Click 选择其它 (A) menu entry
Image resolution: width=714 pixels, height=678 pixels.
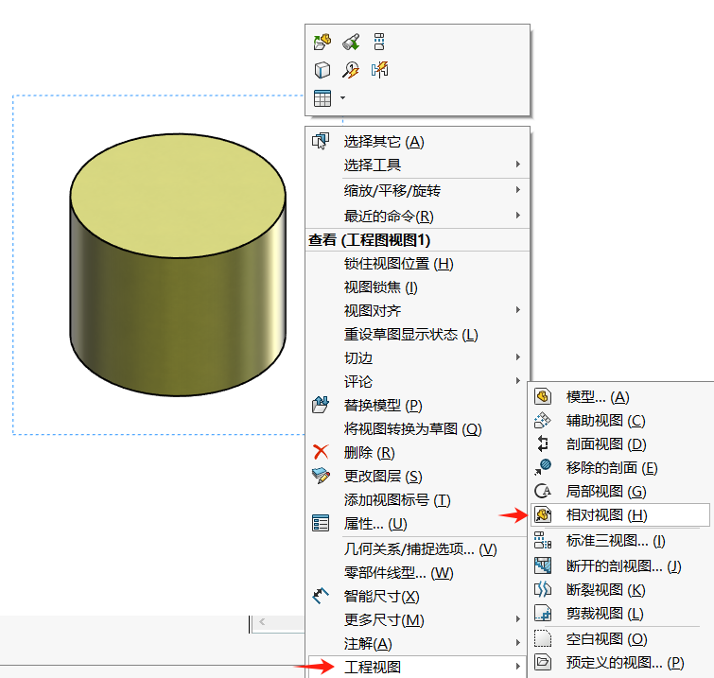tap(383, 142)
